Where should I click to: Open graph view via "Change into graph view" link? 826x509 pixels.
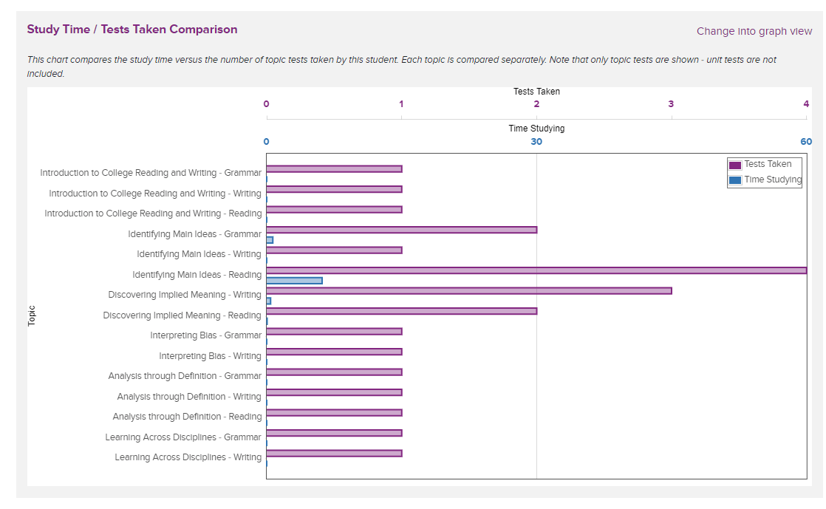click(x=754, y=31)
